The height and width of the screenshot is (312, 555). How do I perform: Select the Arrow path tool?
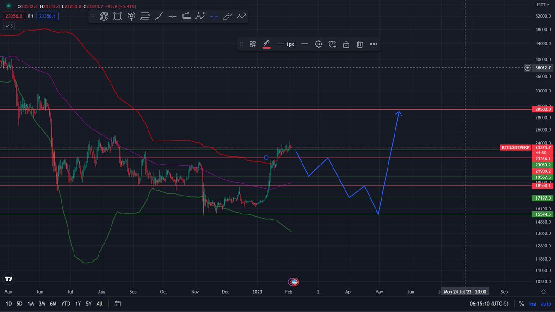(241, 17)
